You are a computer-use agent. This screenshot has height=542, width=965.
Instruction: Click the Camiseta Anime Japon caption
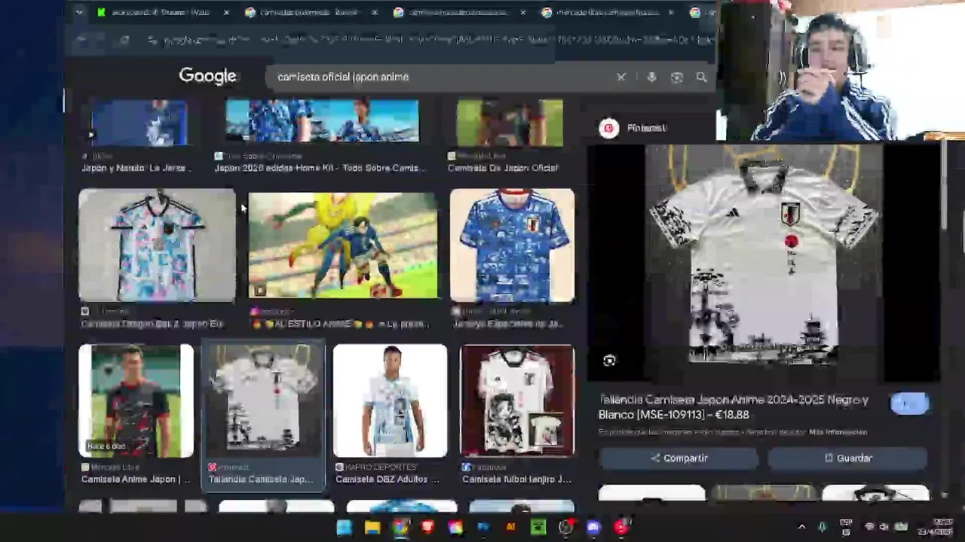coord(136,480)
